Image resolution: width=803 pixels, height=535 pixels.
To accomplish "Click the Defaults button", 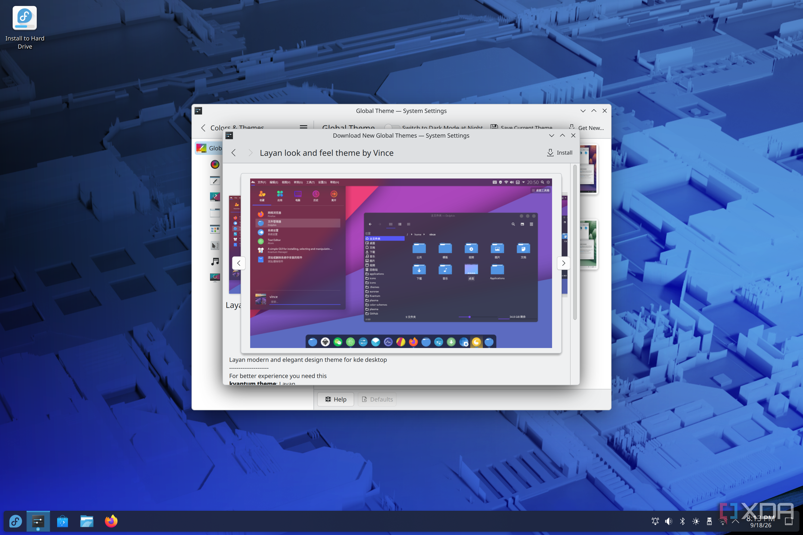I will (x=377, y=399).
